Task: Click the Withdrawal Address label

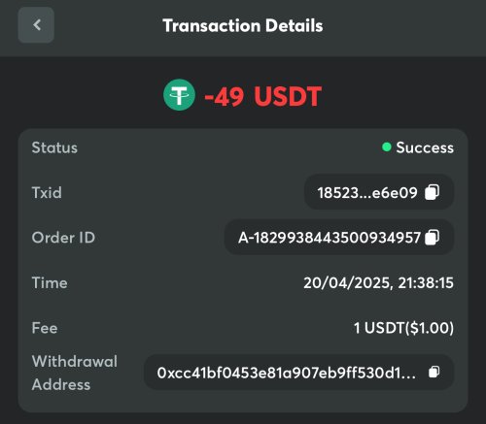Action: pos(75,373)
